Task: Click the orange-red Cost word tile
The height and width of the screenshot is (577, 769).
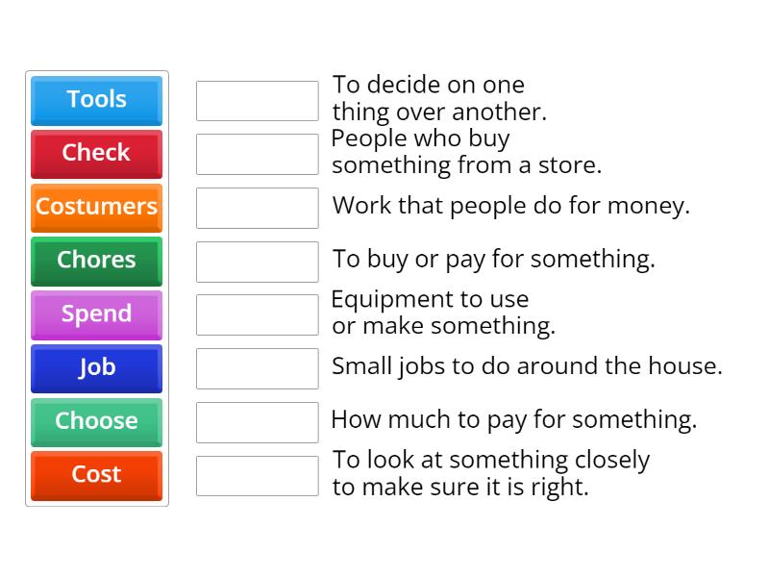Action: coord(96,475)
